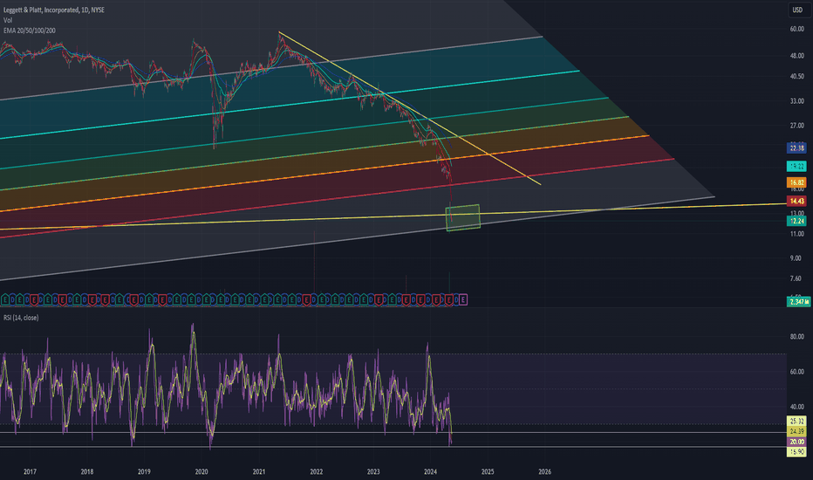Screen dimensions: 813x480
Task: Click the 48.00 price axis label
Action: tap(797, 56)
